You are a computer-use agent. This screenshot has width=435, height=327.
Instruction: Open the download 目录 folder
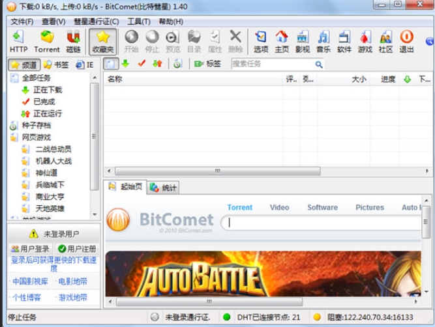(194, 42)
